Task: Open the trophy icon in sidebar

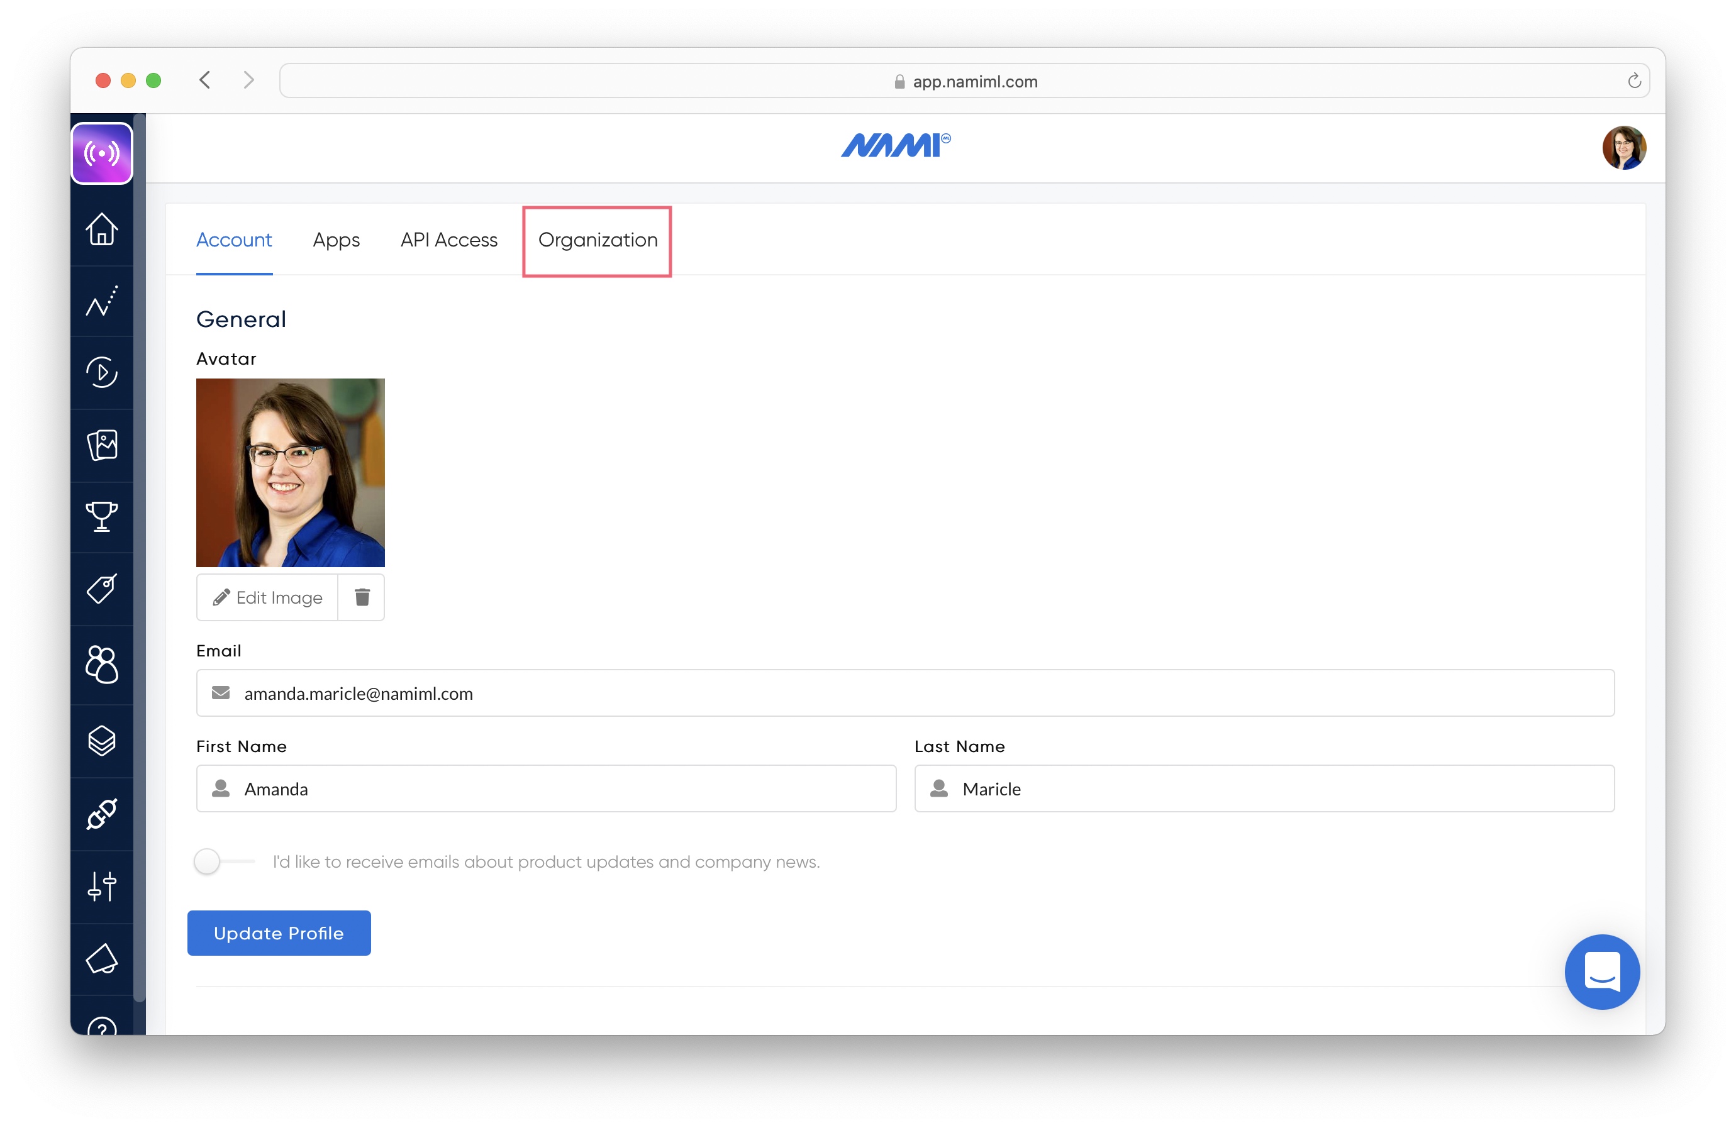Action: [x=101, y=516]
